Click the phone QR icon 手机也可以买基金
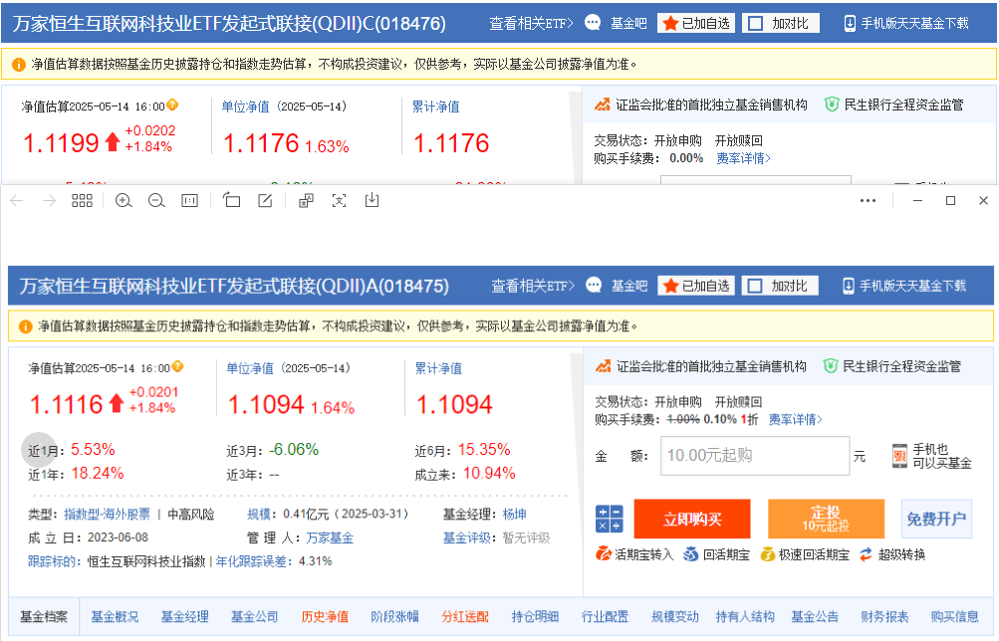999x641 pixels. [899, 456]
